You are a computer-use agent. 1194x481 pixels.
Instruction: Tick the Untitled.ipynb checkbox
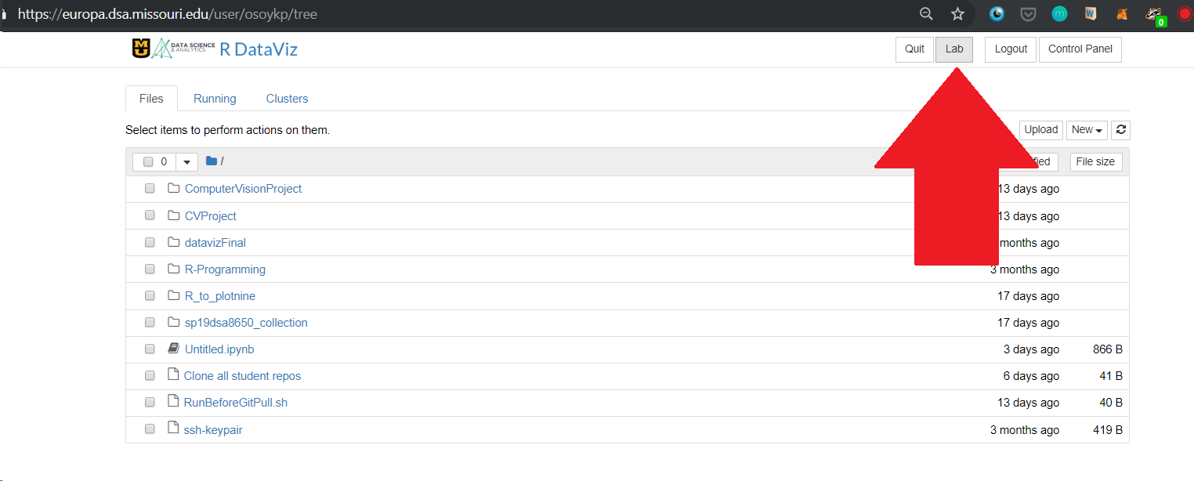point(150,349)
